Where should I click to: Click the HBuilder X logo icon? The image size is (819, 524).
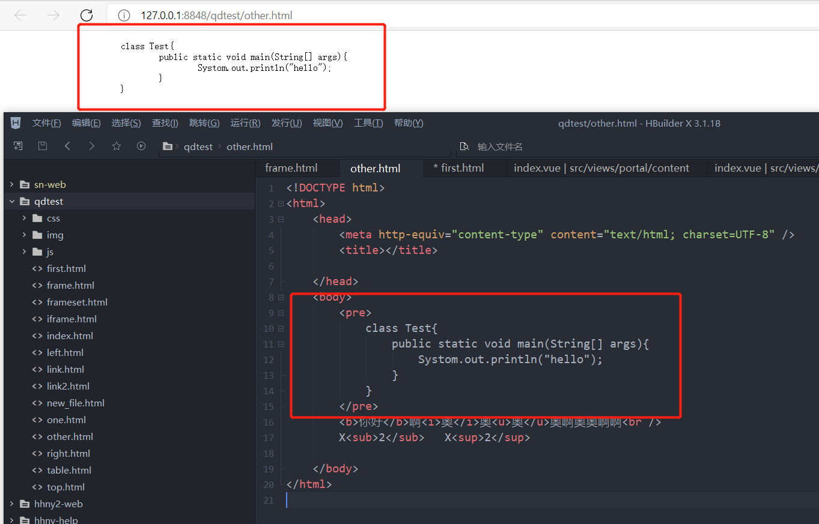click(x=16, y=123)
